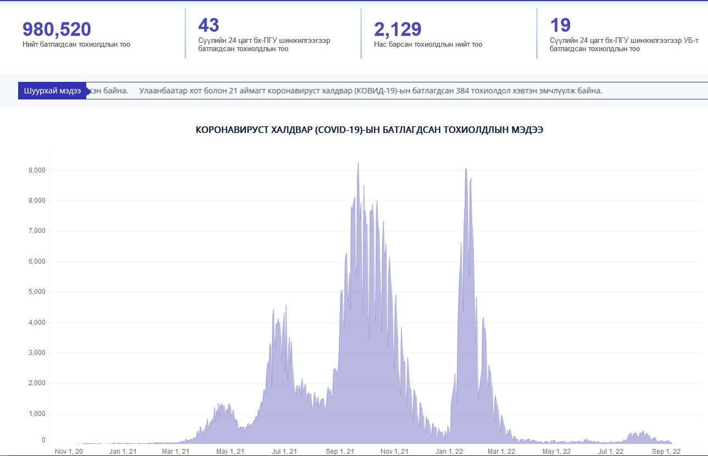The width and height of the screenshot is (708, 456).
Task: Click the 'Нас барсан тохиолдлын нийт тоо' label
Action: (428, 45)
